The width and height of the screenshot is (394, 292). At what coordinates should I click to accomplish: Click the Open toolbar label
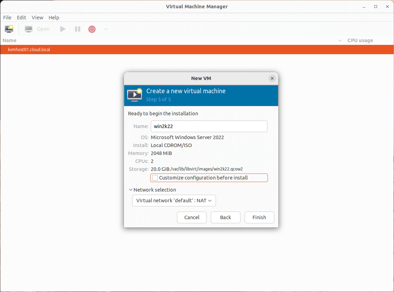43,29
